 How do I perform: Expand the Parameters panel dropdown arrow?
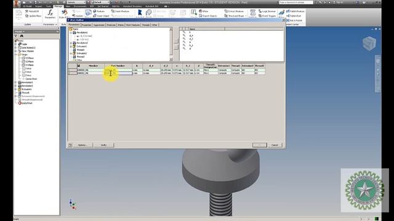[x=56, y=25]
